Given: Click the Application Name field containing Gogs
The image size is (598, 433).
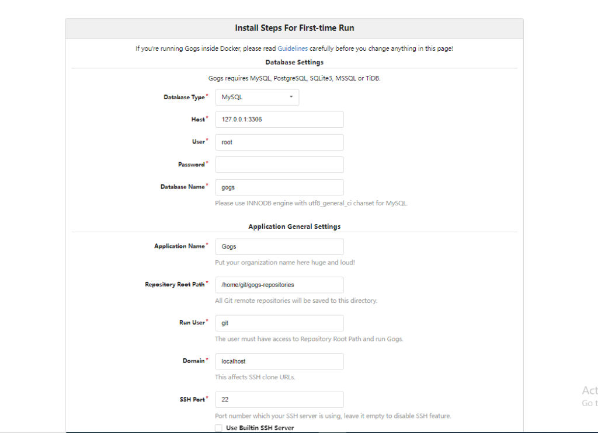Looking at the screenshot, I should pyautogui.click(x=279, y=247).
